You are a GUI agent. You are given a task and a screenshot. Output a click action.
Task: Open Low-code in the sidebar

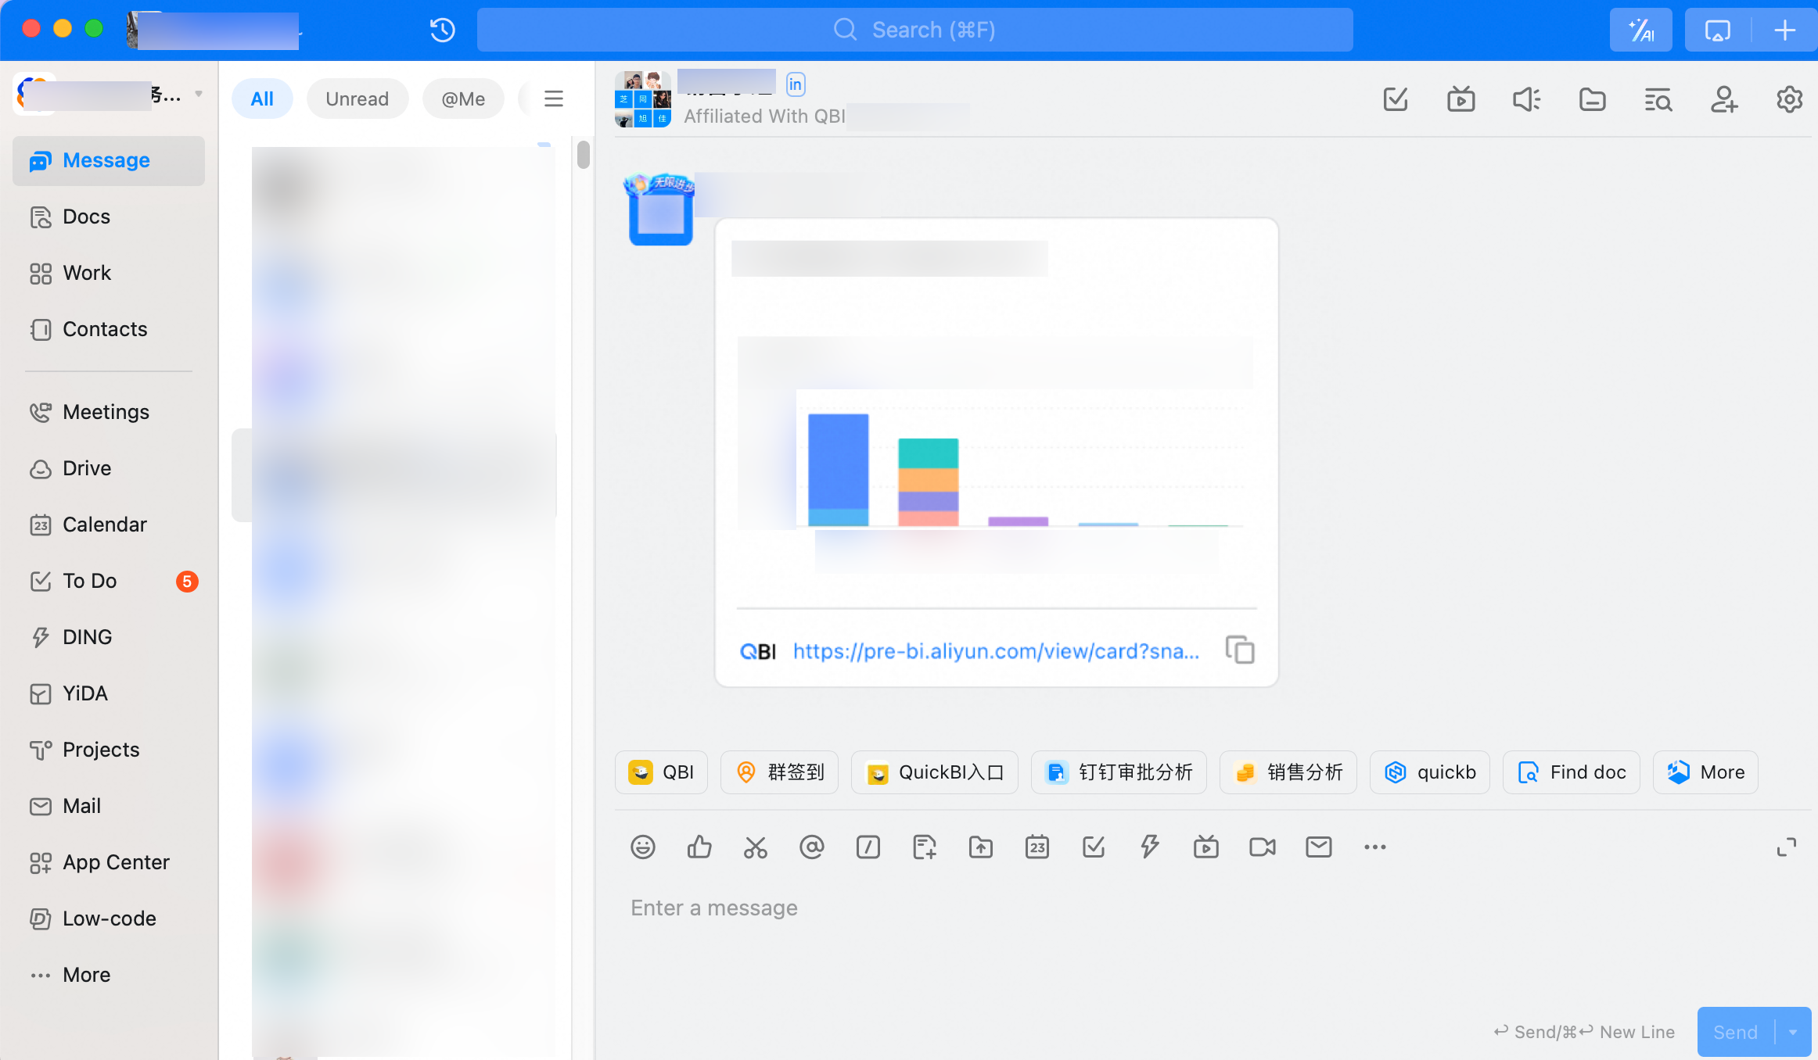pyautogui.click(x=109, y=919)
